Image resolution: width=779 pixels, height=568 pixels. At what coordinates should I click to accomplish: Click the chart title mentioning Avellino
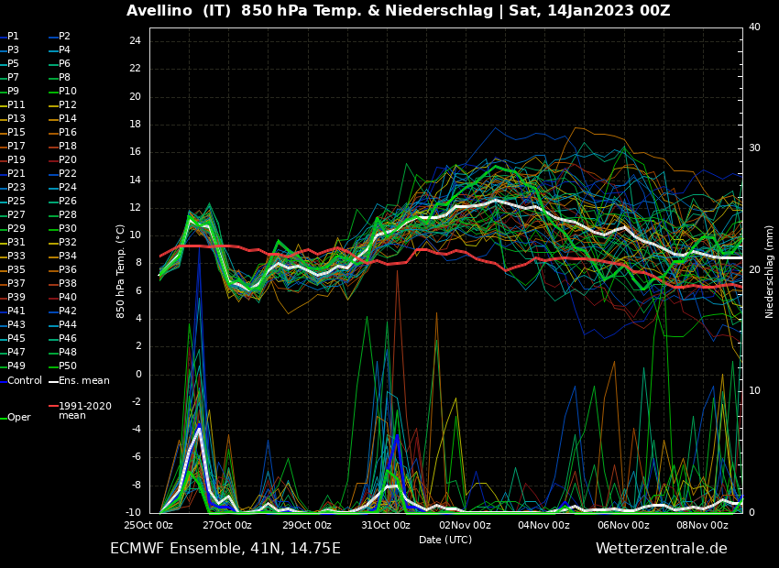[398, 11]
